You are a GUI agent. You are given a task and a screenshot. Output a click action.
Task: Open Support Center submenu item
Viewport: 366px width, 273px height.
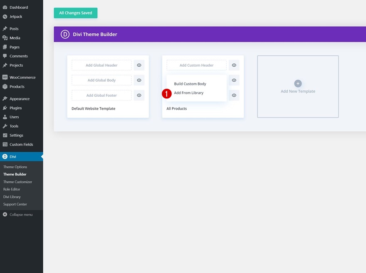pyautogui.click(x=15, y=204)
